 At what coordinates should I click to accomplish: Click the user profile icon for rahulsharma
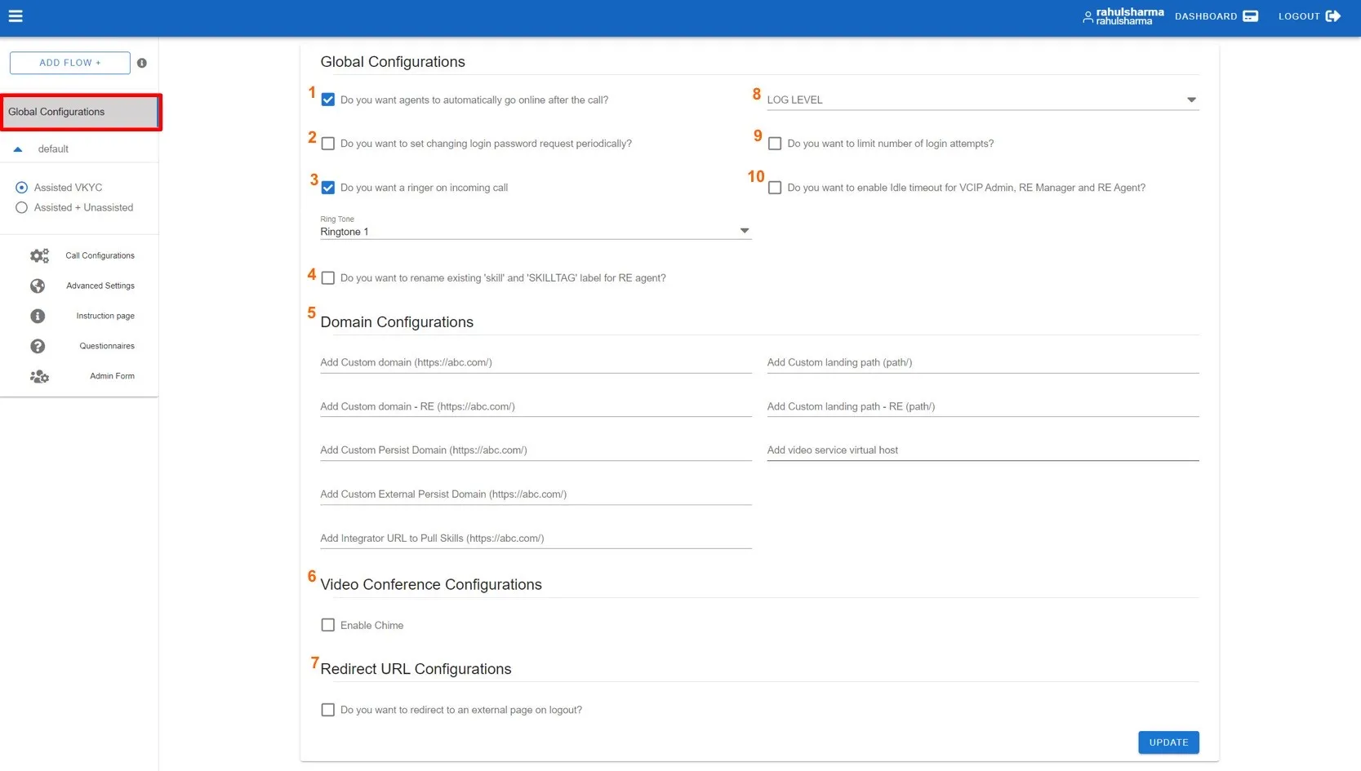tap(1087, 17)
